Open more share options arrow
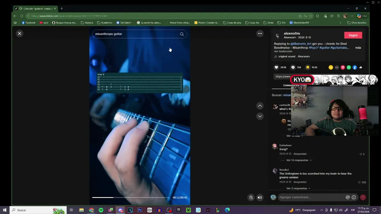The image size is (381, 214). pos(360,67)
